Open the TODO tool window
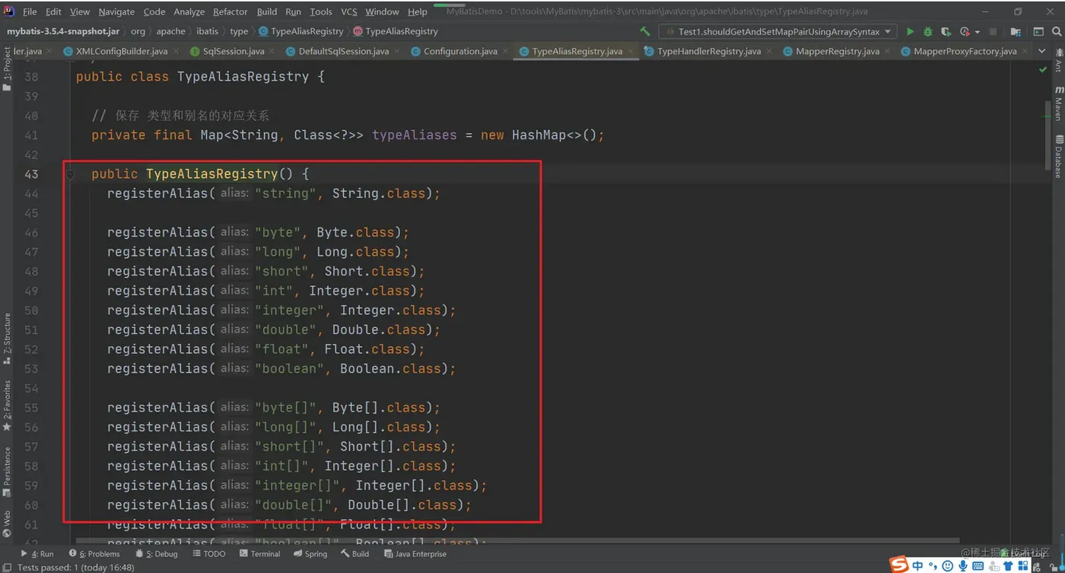 209,554
